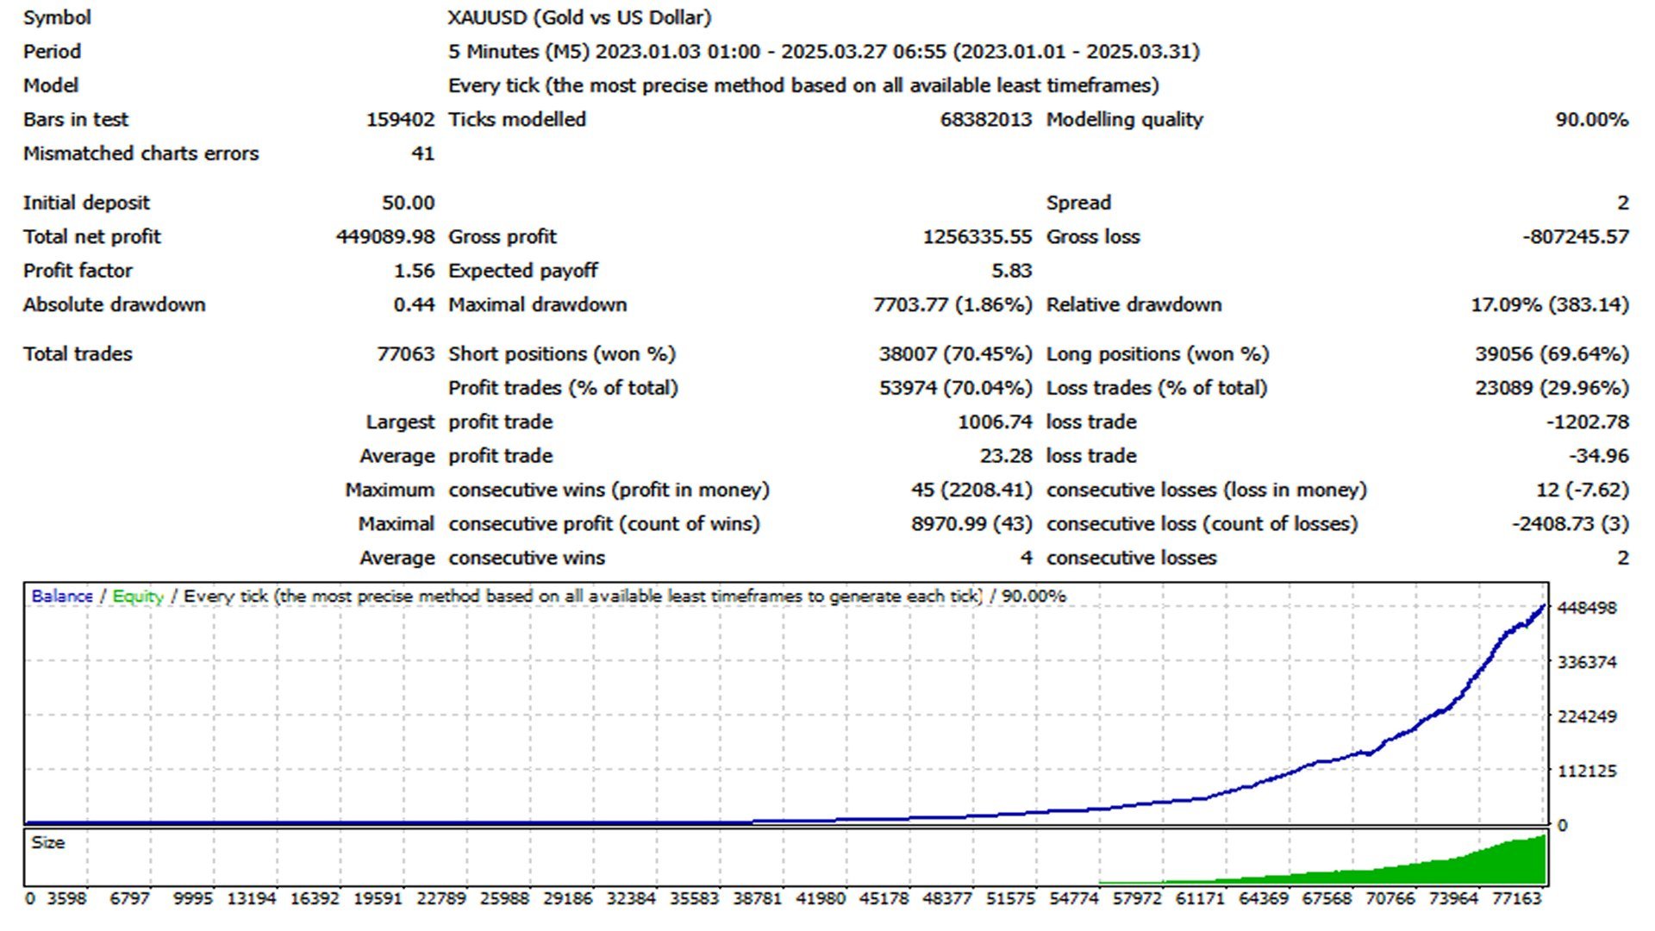This screenshot has height=931, width=1655.
Task: Click the 448498 label on the chart's vertical axis
Action: coord(1587,608)
